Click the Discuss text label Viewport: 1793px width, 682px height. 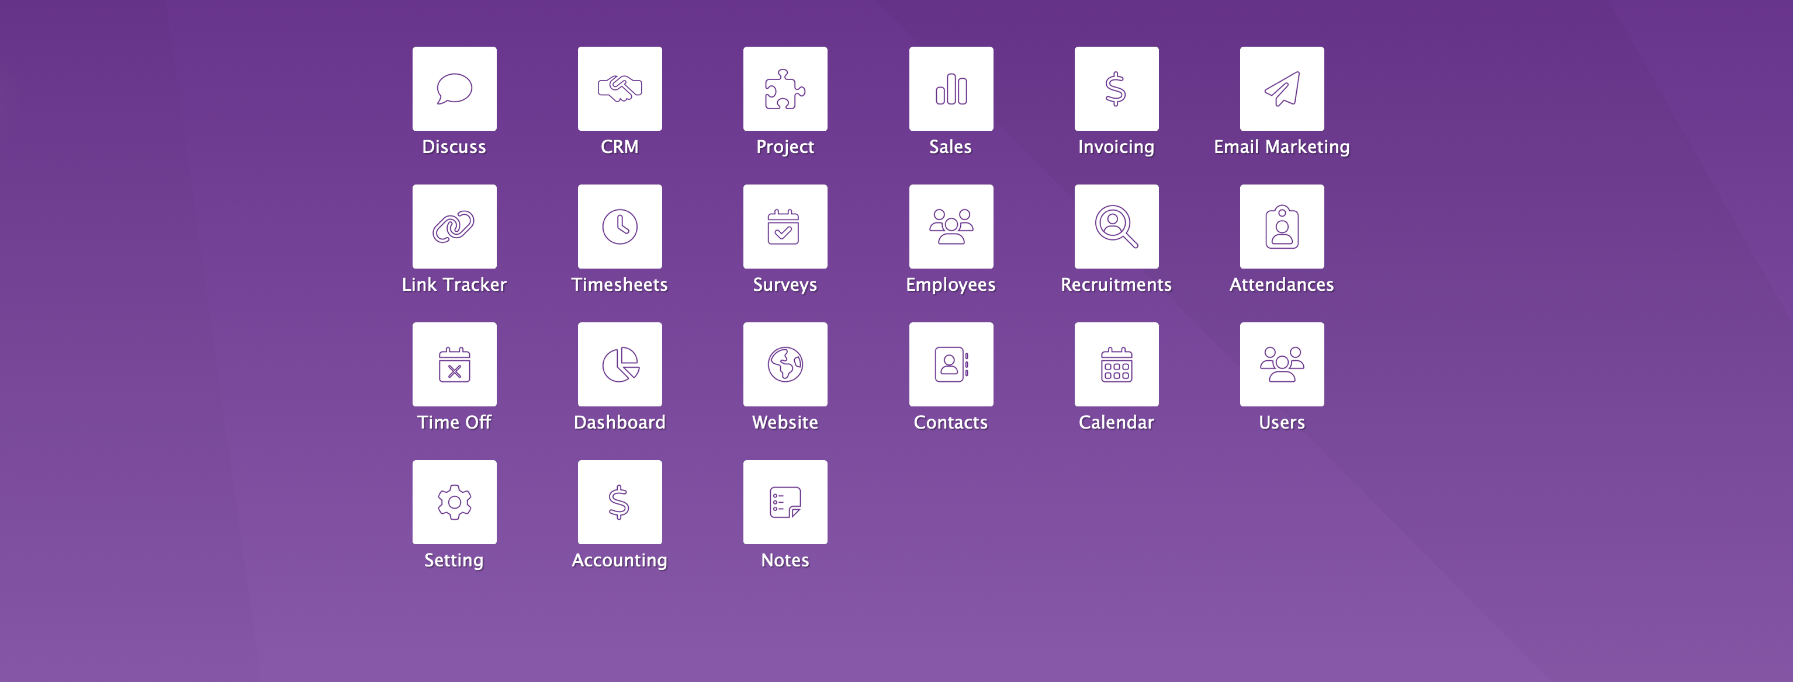pos(454,147)
